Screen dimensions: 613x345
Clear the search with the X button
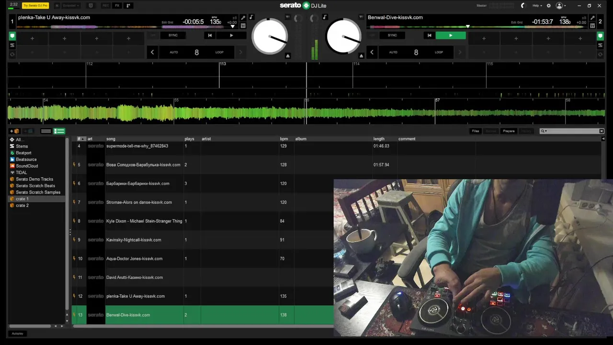tap(602, 131)
